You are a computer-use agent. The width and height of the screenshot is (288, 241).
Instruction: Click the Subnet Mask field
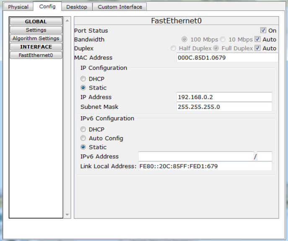(224, 107)
